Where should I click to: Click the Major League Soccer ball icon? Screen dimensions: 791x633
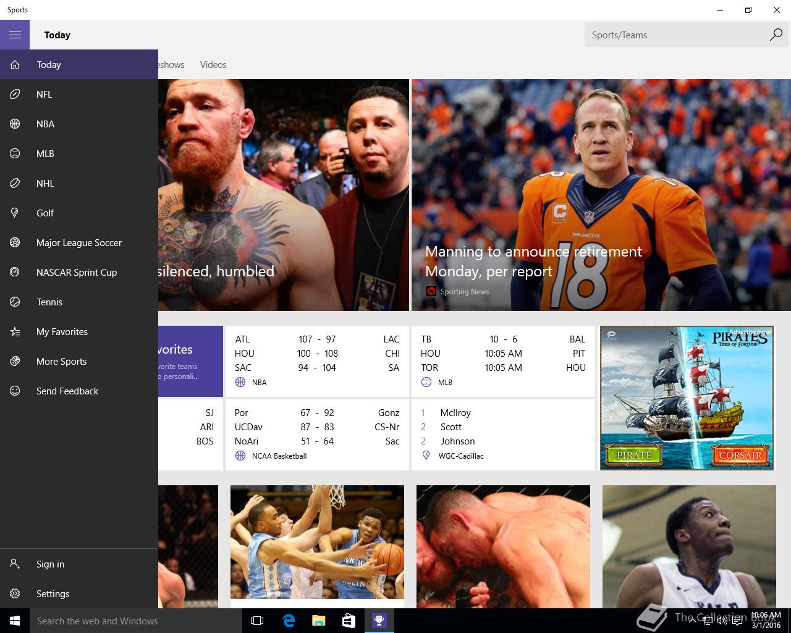tap(15, 242)
